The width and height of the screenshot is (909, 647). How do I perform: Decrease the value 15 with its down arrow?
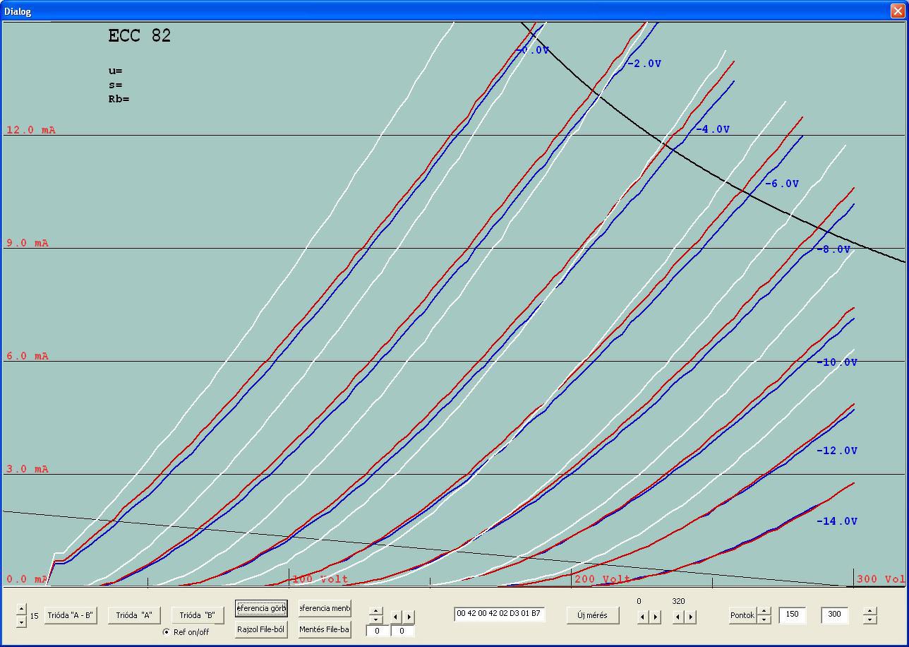[x=21, y=622]
